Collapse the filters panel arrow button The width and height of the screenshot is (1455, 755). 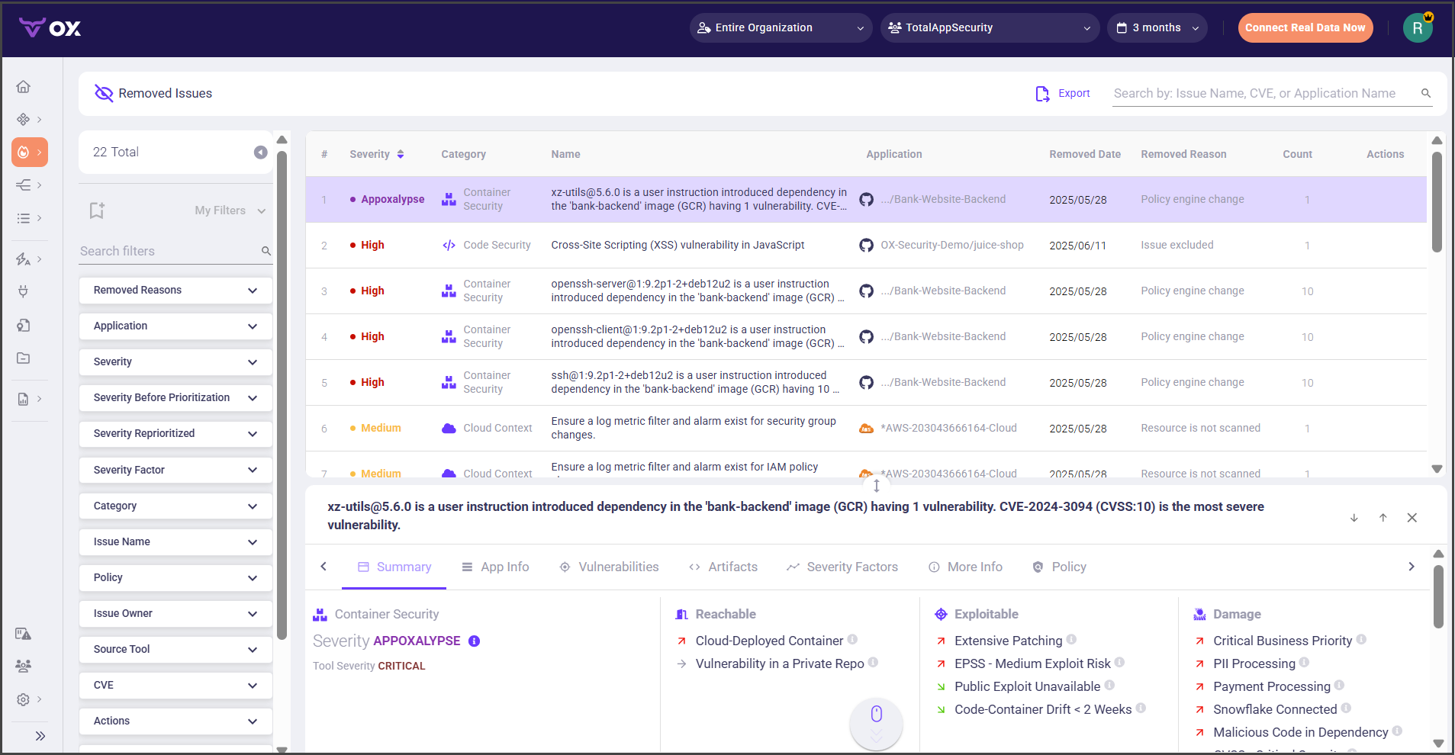[x=260, y=153]
